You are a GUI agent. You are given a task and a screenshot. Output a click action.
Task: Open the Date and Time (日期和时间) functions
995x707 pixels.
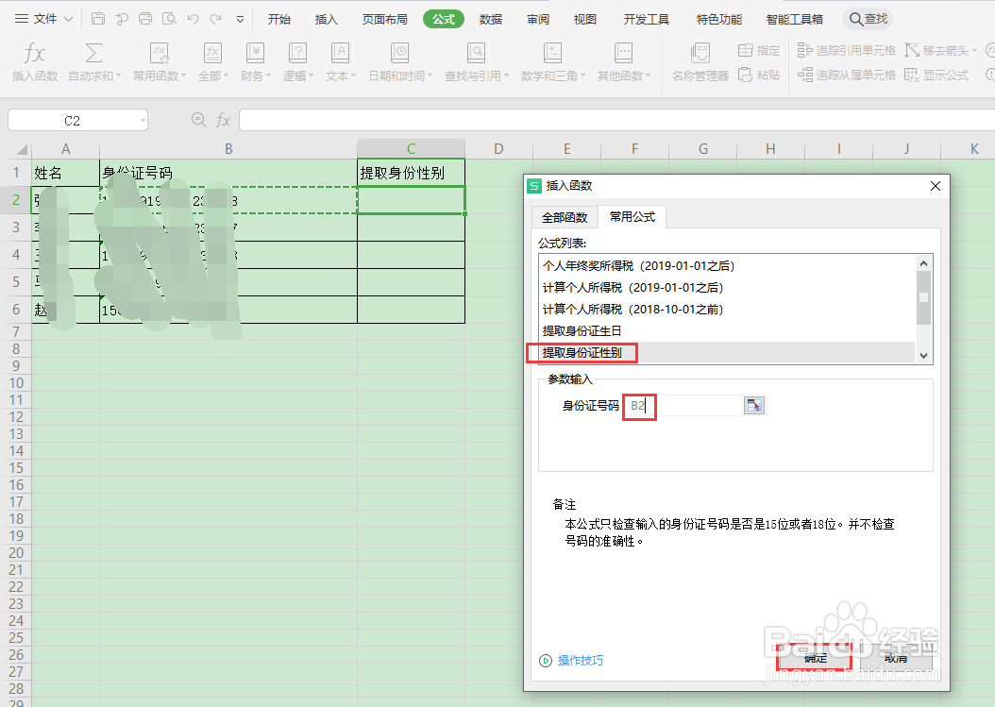click(x=399, y=61)
